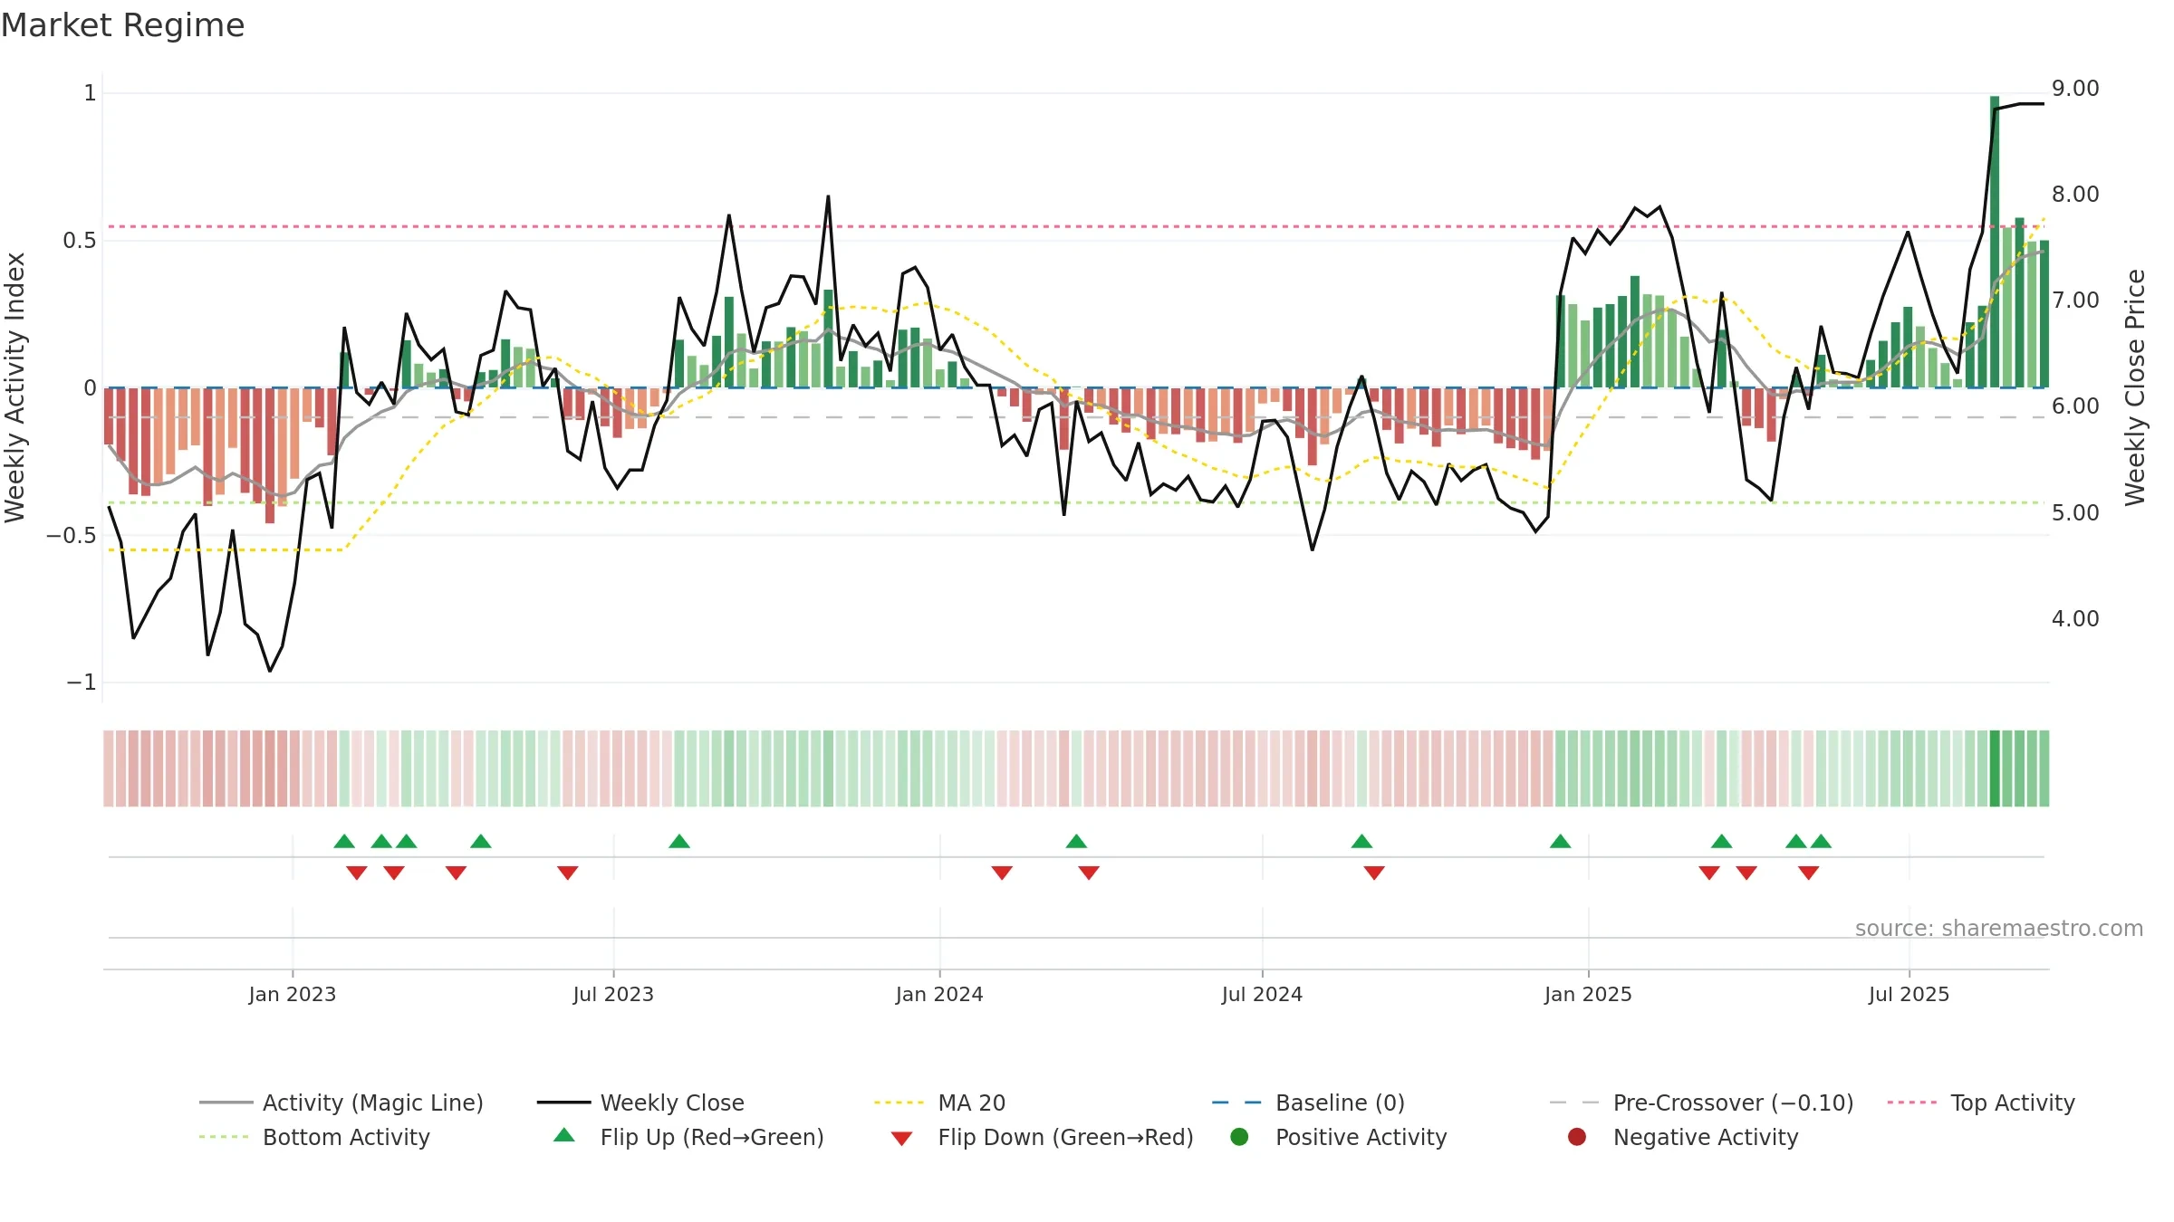This screenshot has height=1222, width=2174.
Task: Toggle the Activity (Magic Line) legend entry
Action: [x=341, y=1103]
